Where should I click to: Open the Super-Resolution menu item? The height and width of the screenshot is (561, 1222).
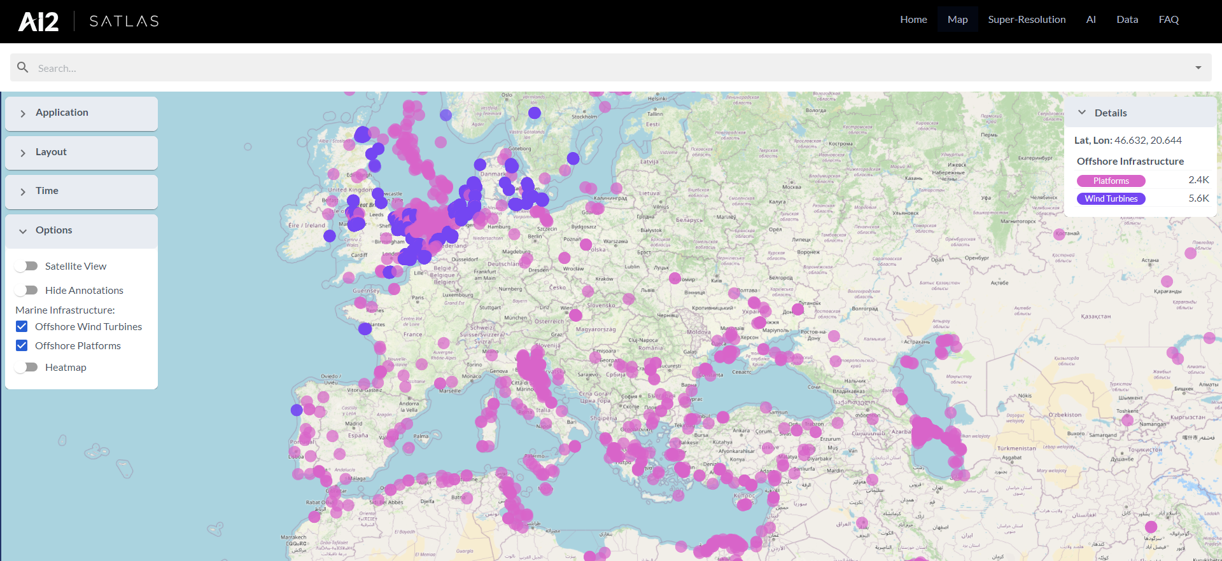(x=1027, y=20)
